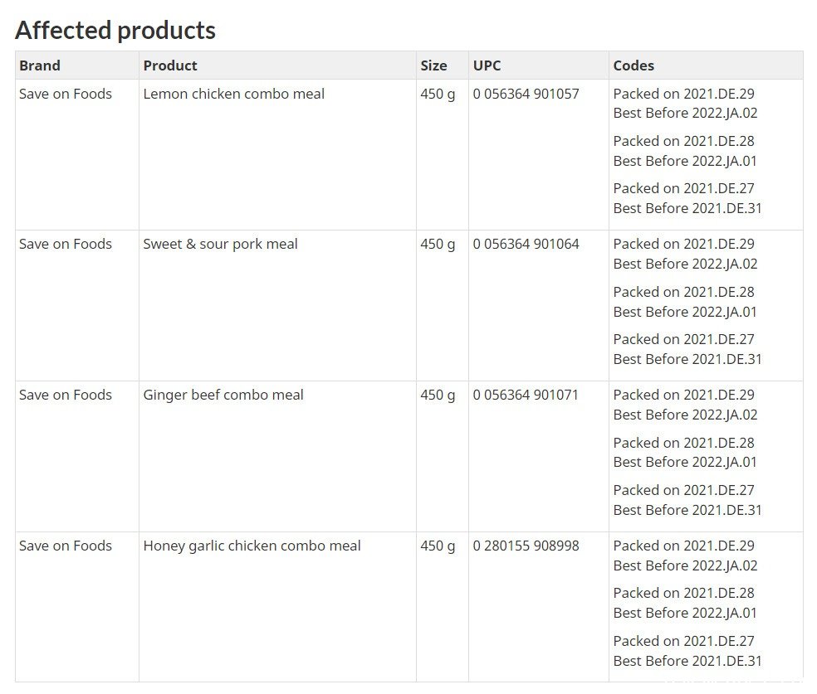
Task: Select Sweet & sour pork meal cell
Action: click(x=220, y=244)
